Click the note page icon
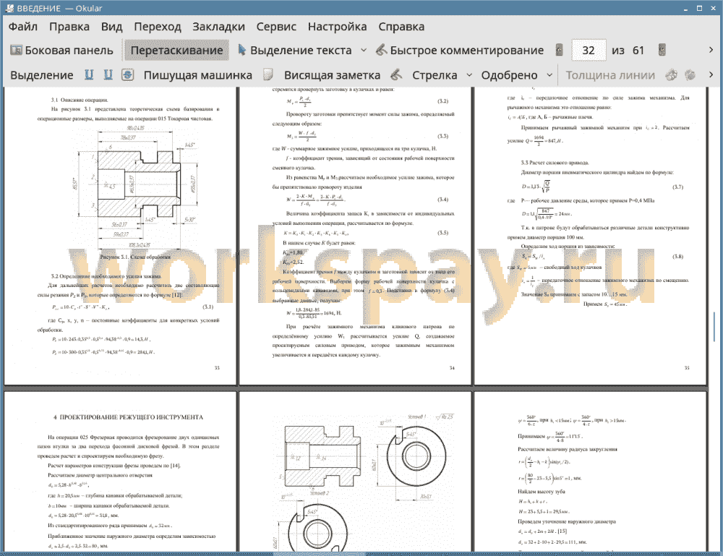 coord(268,74)
